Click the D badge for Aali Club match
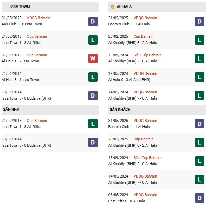The height and width of the screenshot is (205, 206). click(x=93, y=21)
